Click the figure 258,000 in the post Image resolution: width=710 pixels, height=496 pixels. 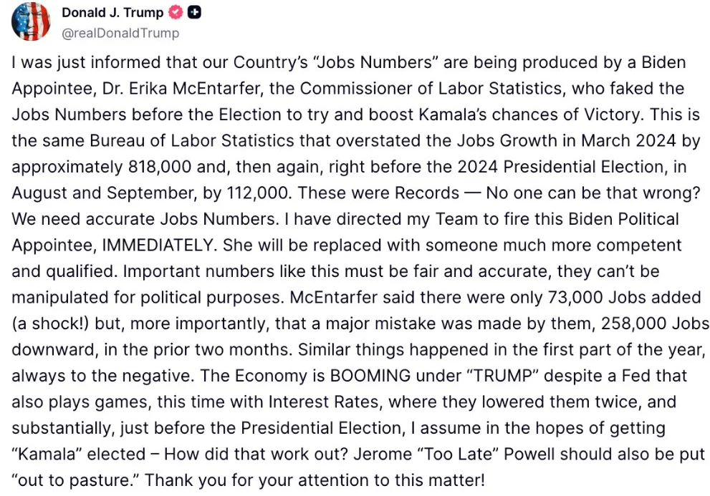(x=633, y=324)
